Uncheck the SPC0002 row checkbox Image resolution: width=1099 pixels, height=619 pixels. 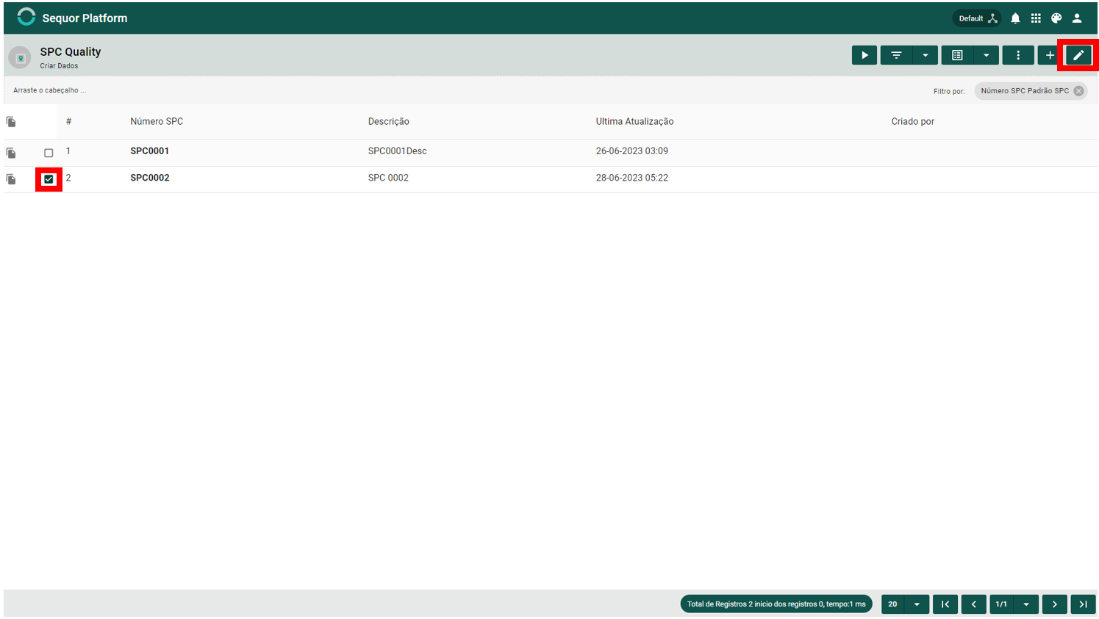(49, 179)
